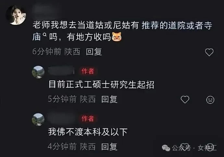
Task: Open the top commenter's profile avatar
Action: coord(16,15)
